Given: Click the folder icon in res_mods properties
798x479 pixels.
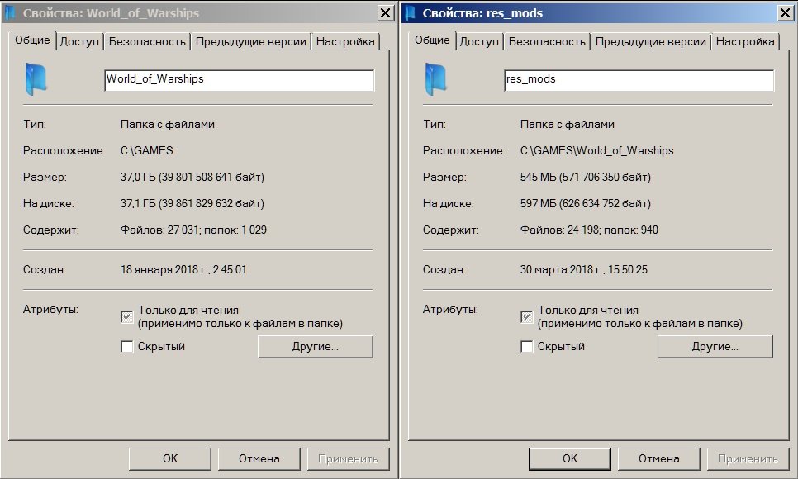Looking at the screenshot, I should 435,79.
